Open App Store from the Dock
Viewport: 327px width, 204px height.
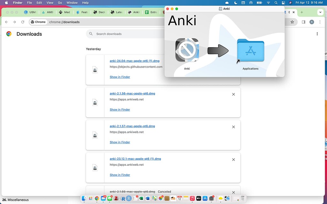[x=205, y=198]
